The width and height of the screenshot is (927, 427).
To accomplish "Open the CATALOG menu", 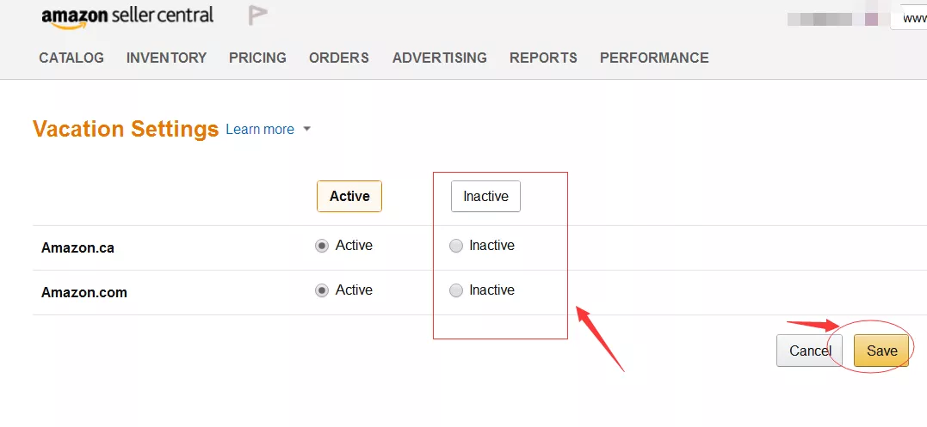I will point(71,58).
